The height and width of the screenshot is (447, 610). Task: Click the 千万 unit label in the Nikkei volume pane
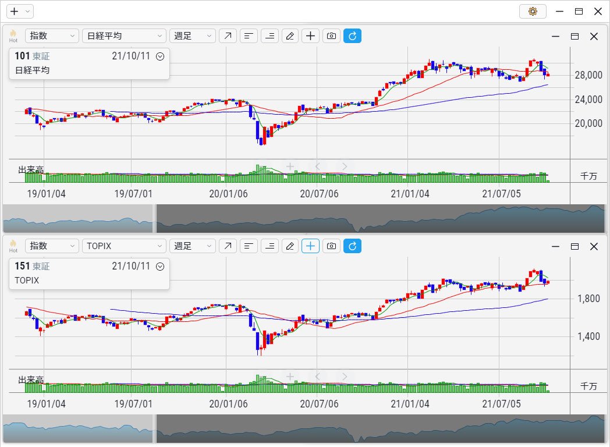(x=588, y=176)
